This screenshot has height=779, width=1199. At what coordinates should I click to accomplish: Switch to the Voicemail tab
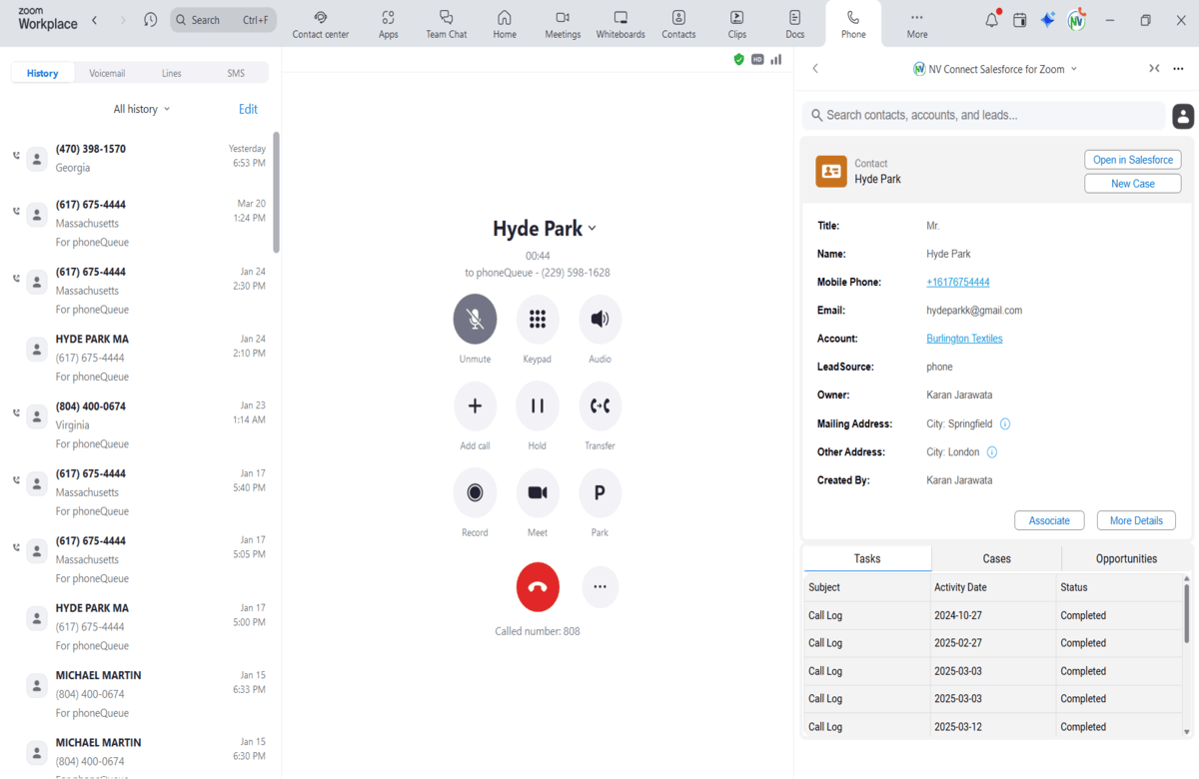pyautogui.click(x=107, y=73)
